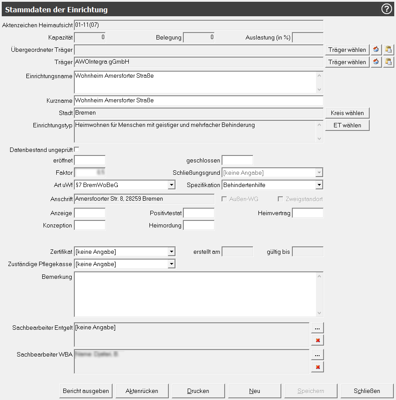The image size is (396, 400).
Task: Open the Zertifikat dropdown list
Action: tap(171, 252)
